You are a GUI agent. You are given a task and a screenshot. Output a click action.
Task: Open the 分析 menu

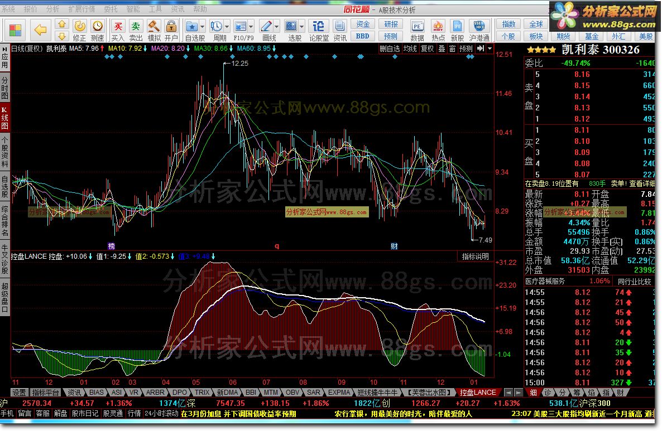(53, 9)
